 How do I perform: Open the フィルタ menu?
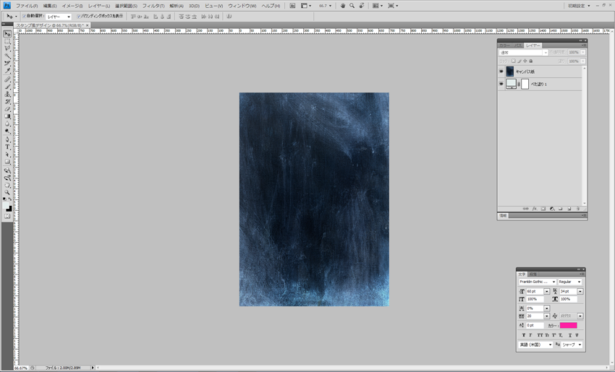153,6
